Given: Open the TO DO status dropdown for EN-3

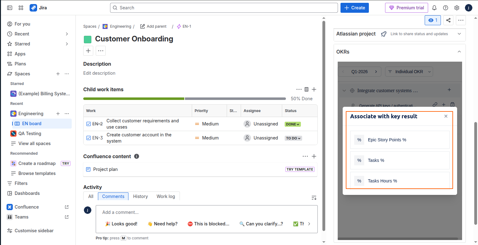Looking at the screenshot, I should click(x=293, y=138).
